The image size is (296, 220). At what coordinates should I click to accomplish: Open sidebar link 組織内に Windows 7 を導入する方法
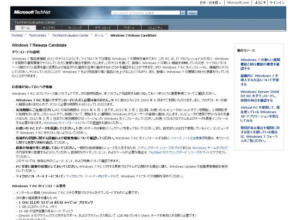[x=259, y=80]
